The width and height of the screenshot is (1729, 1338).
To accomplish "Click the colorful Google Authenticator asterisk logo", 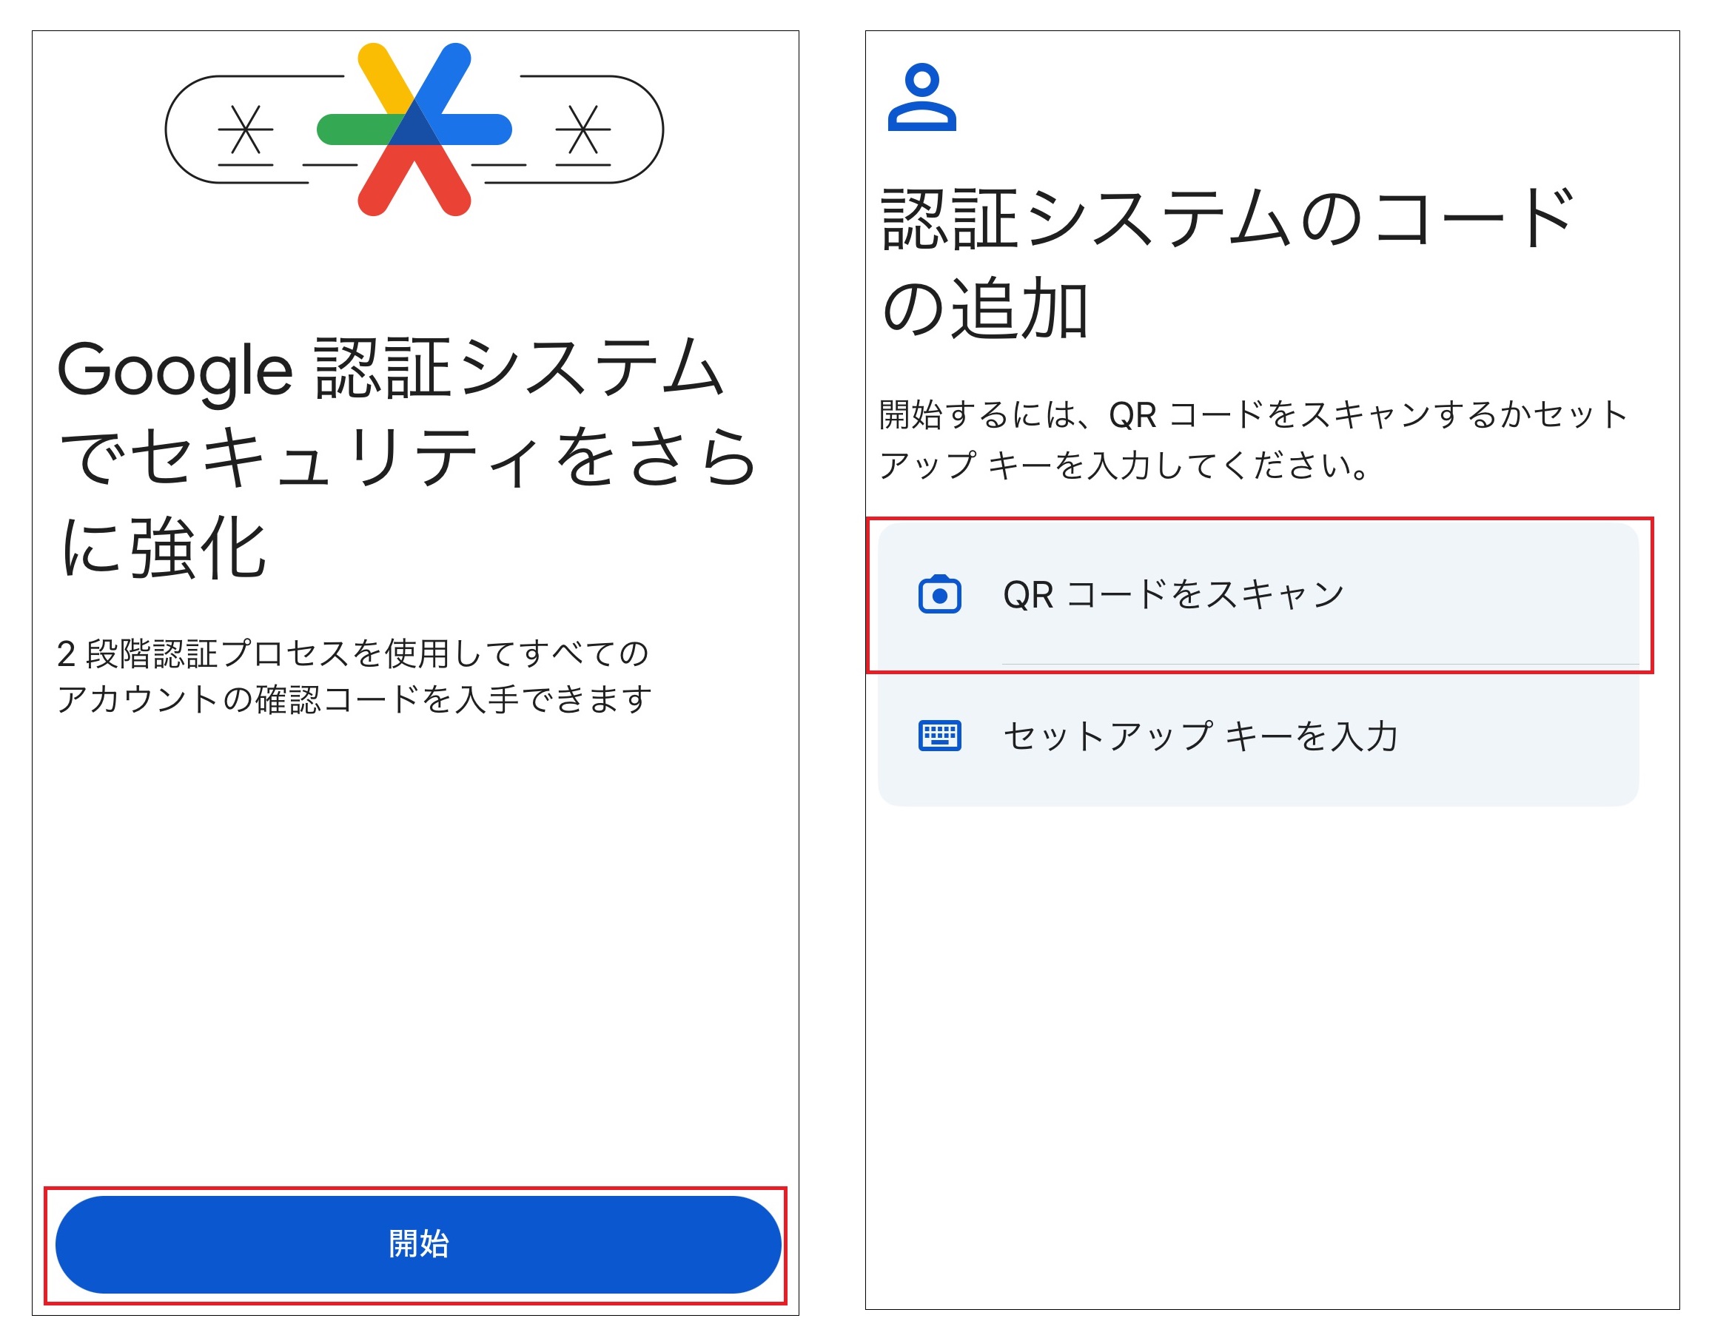I will (414, 129).
